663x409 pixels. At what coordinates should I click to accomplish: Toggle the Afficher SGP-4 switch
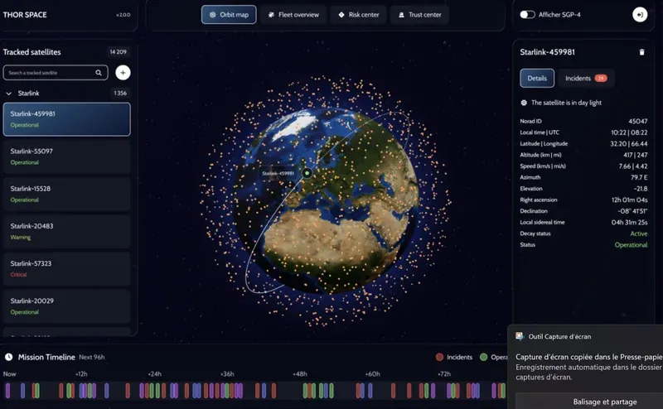point(527,15)
